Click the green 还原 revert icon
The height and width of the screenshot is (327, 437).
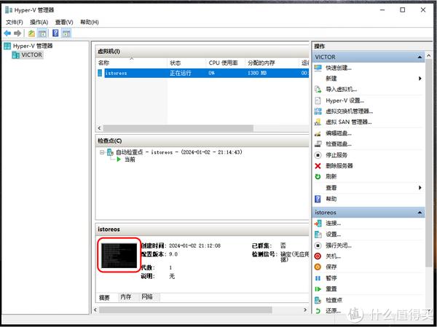point(318,310)
